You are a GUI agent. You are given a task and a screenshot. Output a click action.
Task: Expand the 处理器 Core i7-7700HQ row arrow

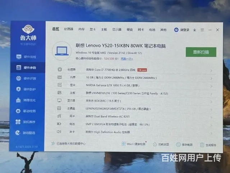[x=211, y=70]
